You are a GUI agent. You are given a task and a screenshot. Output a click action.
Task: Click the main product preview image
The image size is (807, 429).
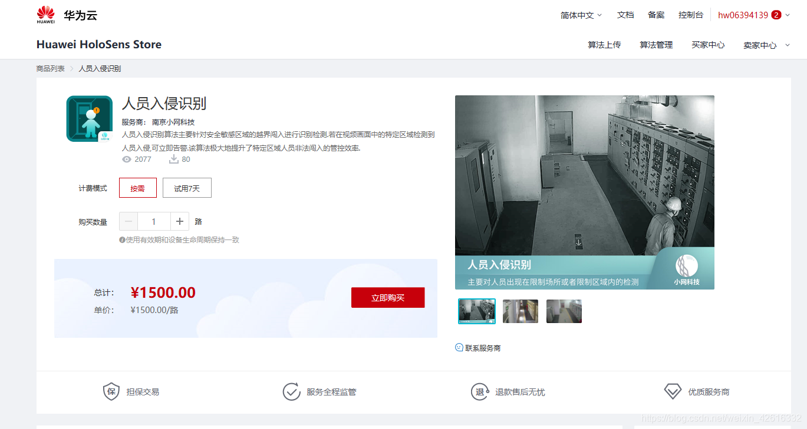585,192
